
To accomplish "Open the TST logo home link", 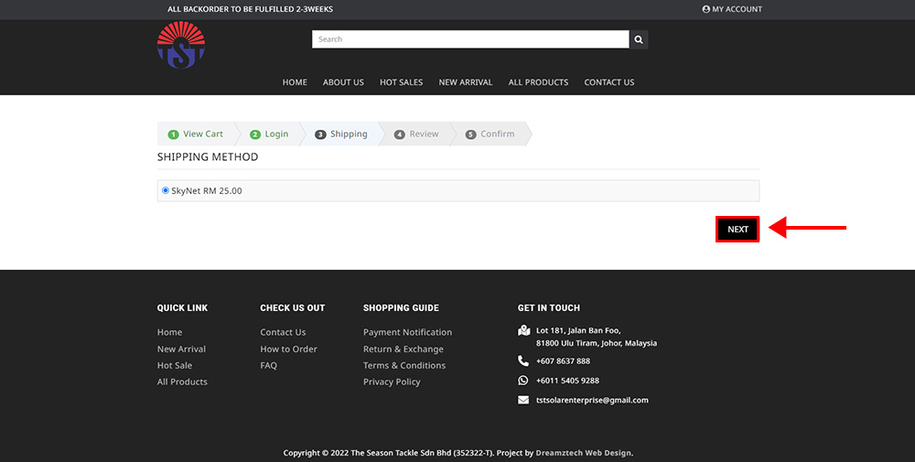I will (x=181, y=45).
